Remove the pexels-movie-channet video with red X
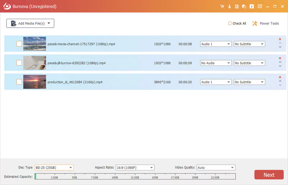 (x=280, y=39)
